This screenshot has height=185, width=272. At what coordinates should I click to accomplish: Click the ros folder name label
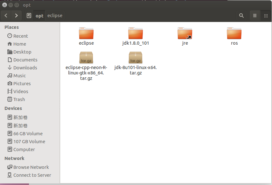pos(234,43)
